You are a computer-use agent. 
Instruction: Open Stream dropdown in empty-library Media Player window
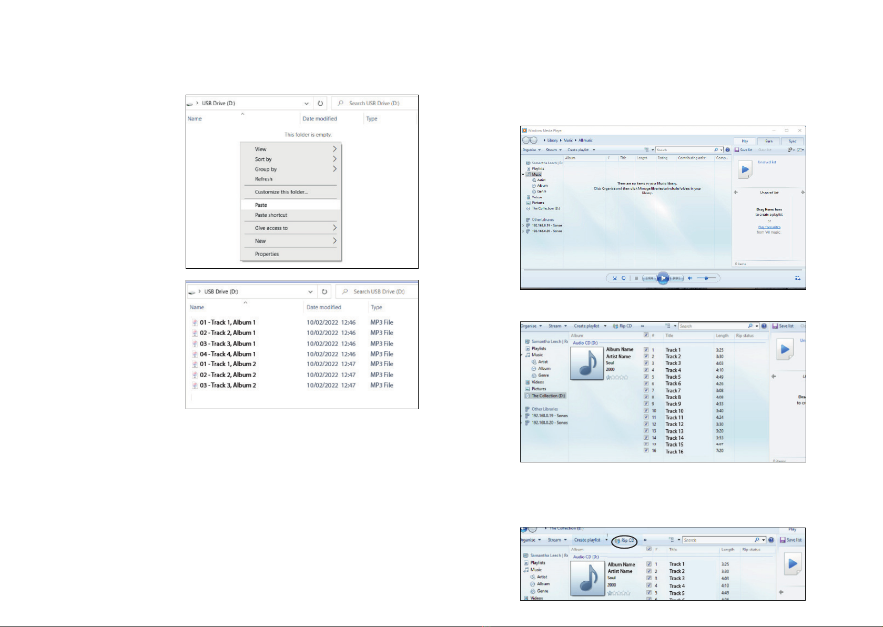point(553,150)
